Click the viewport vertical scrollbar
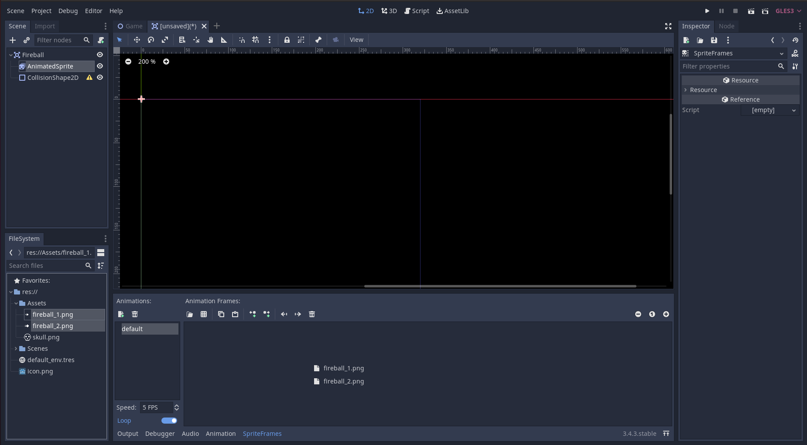 coord(671,154)
